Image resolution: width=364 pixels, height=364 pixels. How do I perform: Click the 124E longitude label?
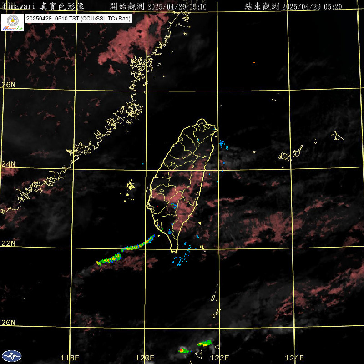click(x=294, y=358)
